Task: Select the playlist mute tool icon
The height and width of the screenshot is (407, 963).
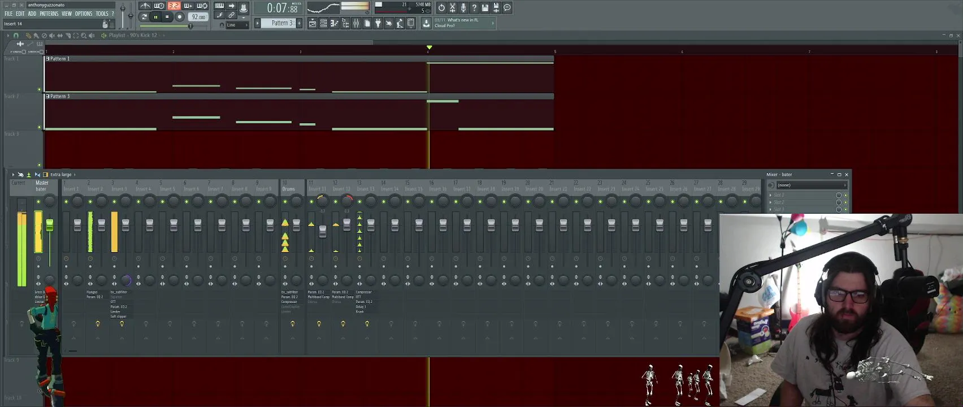Action: click(52, 36)
